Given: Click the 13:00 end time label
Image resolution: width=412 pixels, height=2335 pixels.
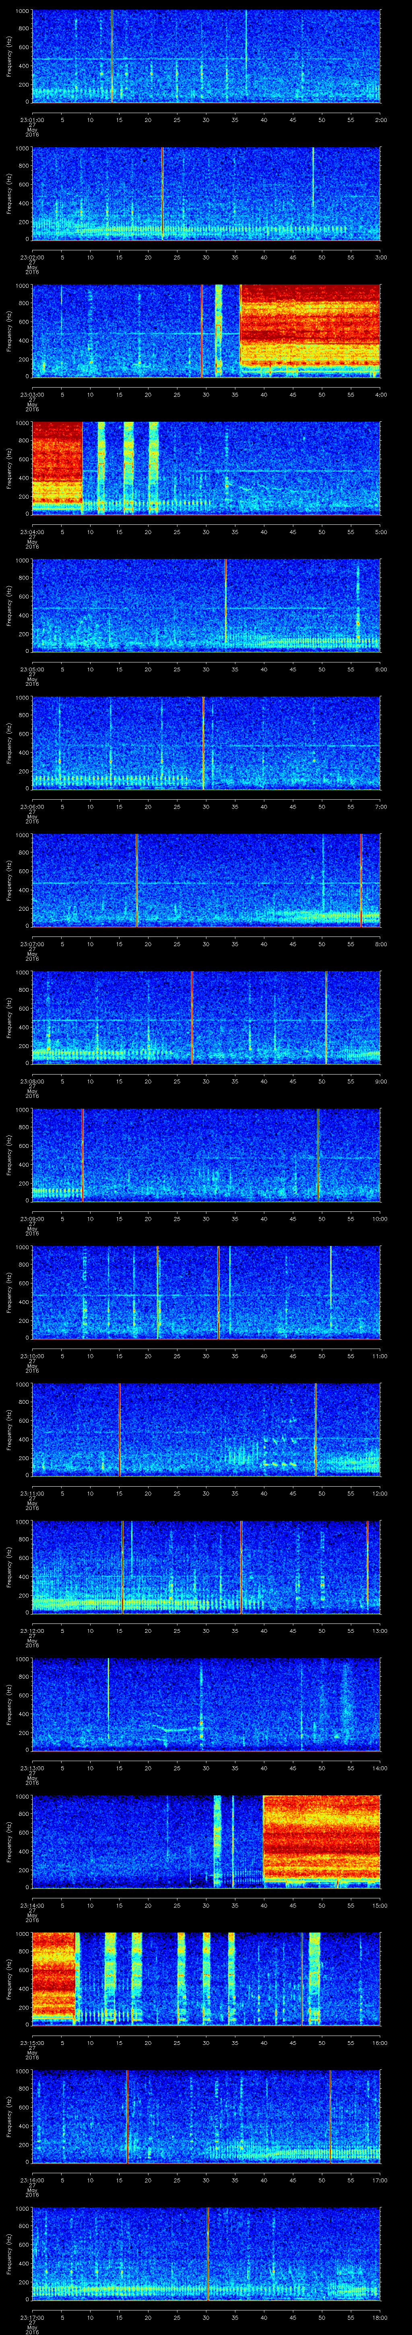Looking at the screenshot, I should 379,1630.
